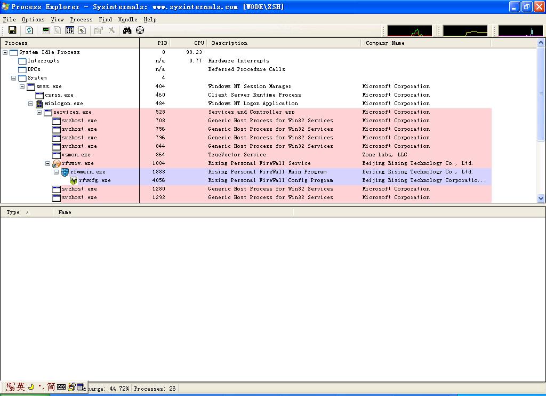This screenshot has width=546, height=396.
Task: Click the crosshair Find Window's Process icon
Action: point(140,30)
